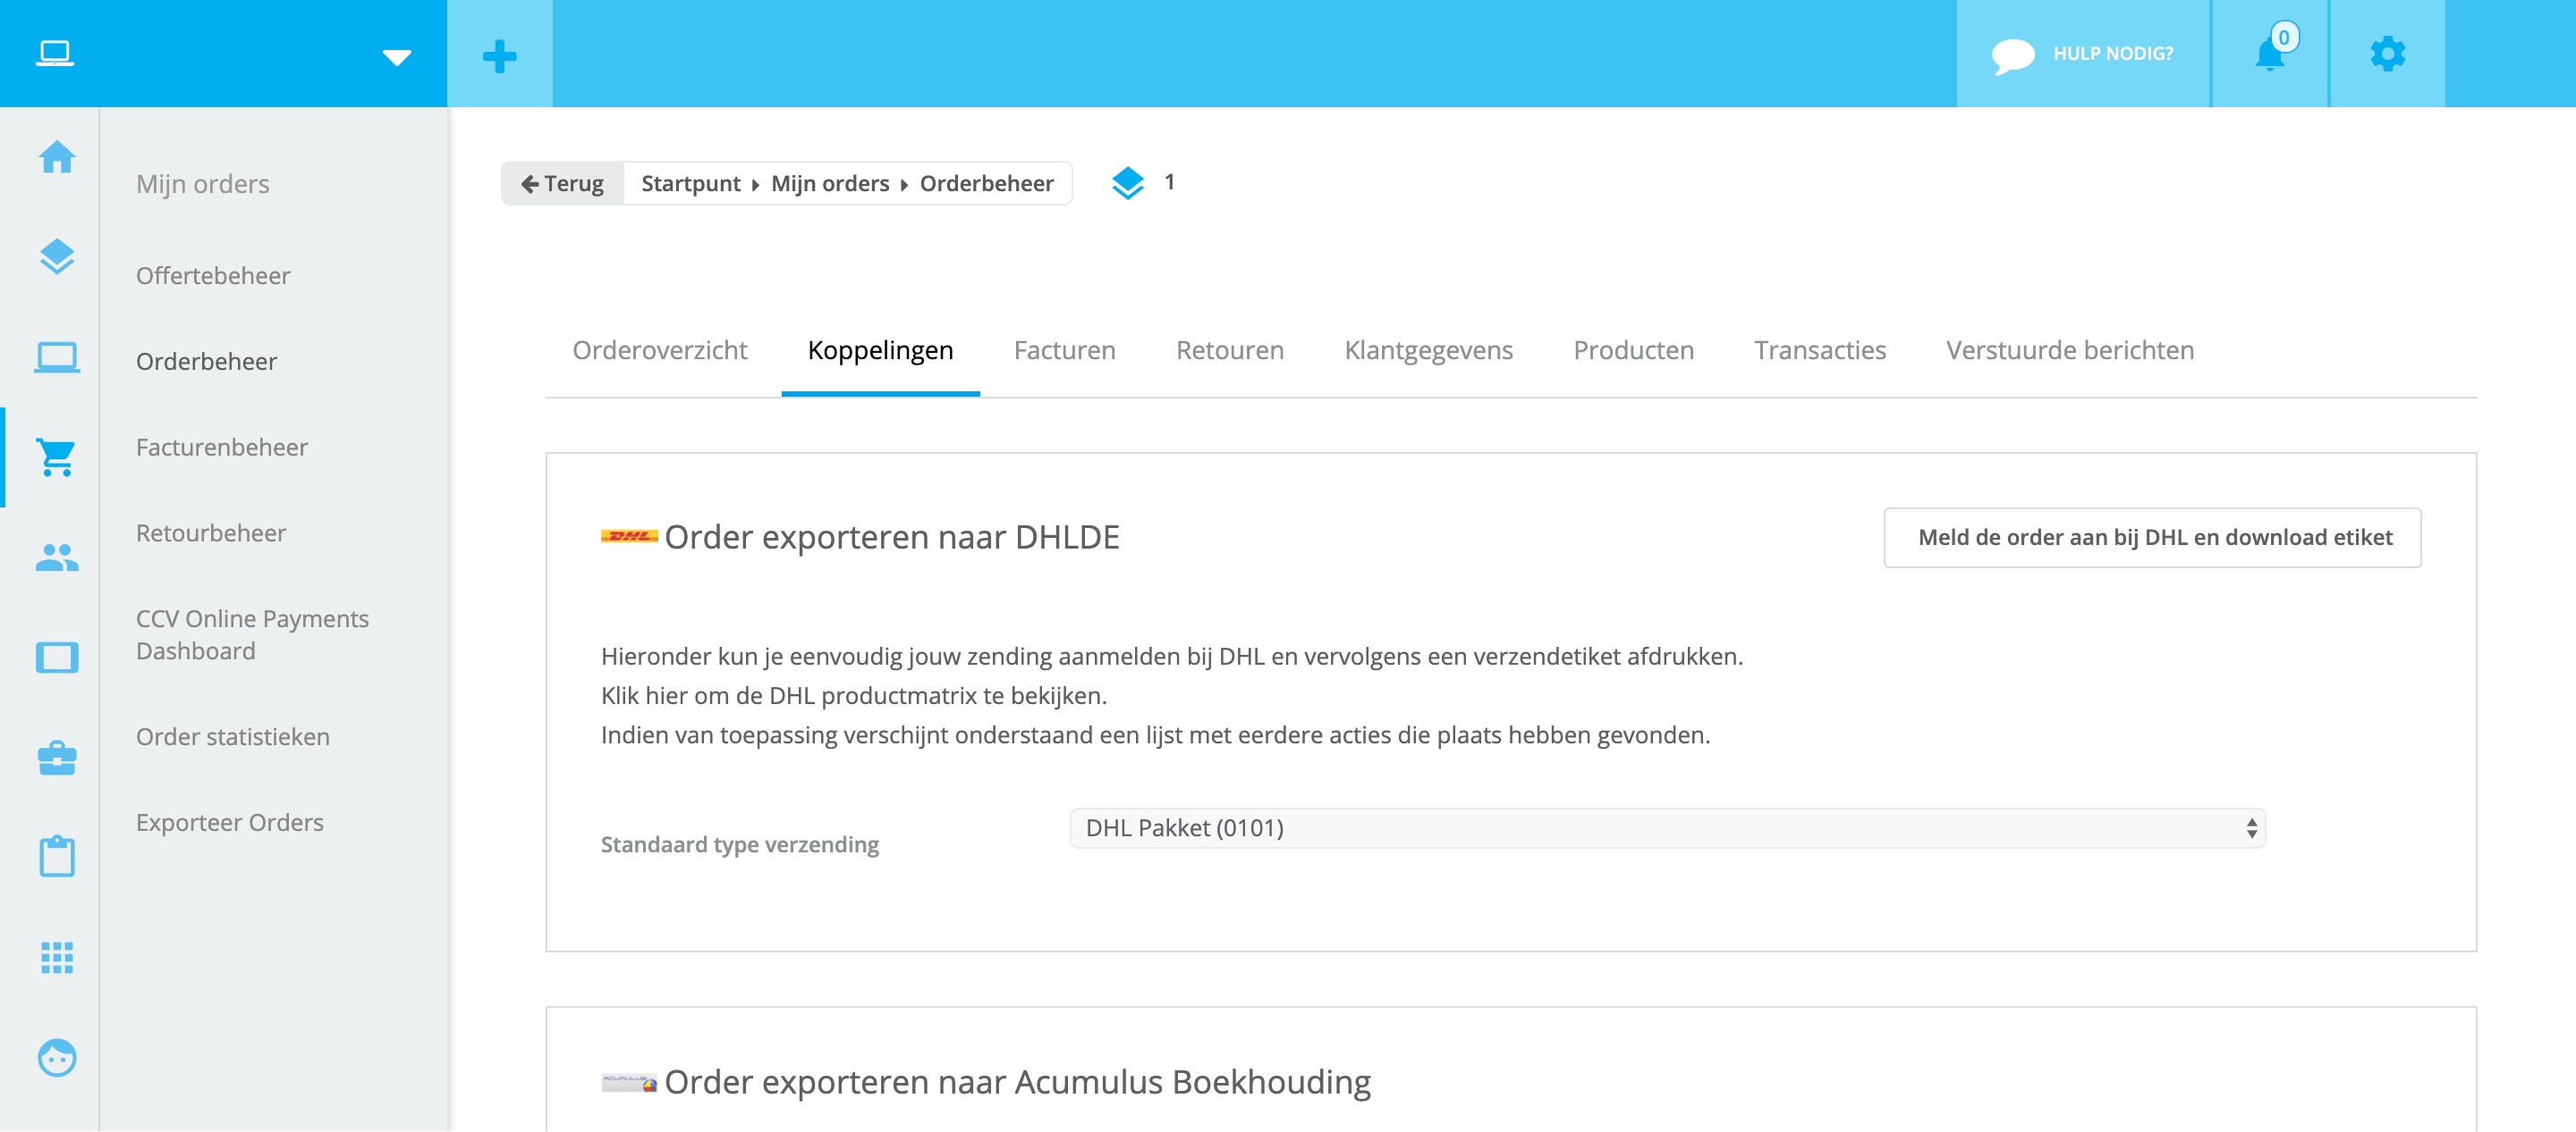Open Mijn orders in side menu

pyautogui.click(x=203, y=184)
